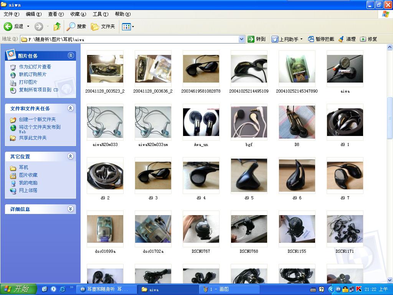The image size is (393, 295).
Task: Toggle the 文件夹 folders pane
Action: click(103, 27)
